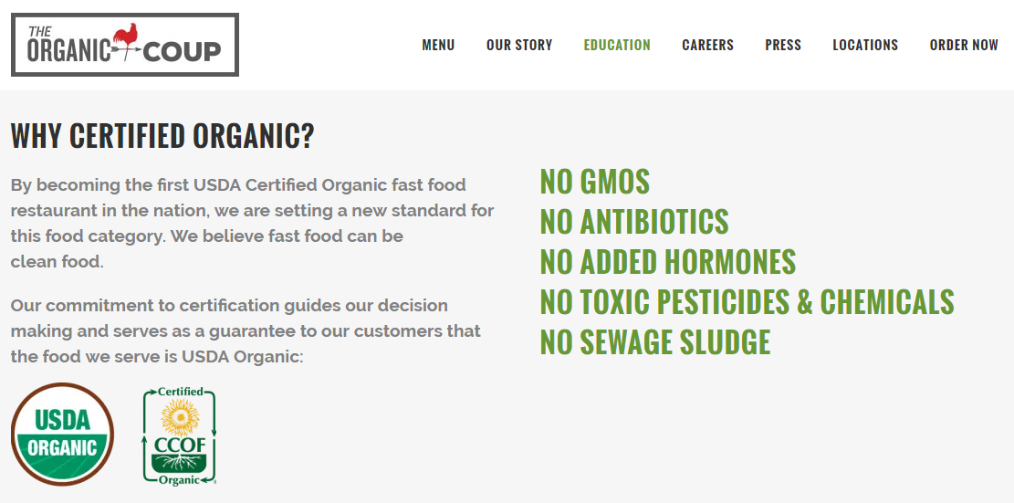
Task: Click No Toxic Pesticides & Chemicals text
Action: tap(747, 302)
